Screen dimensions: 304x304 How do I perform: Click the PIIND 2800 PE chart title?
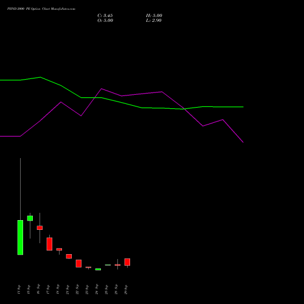(41, 9)
